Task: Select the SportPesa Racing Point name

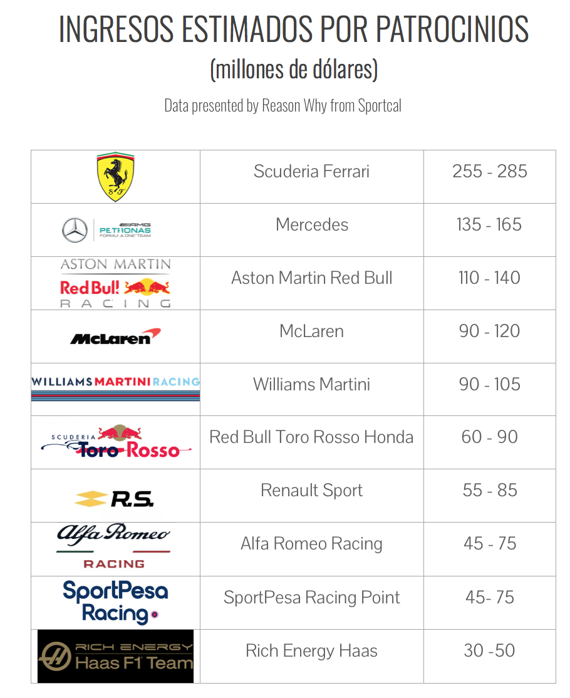Action: click(311, 597)
